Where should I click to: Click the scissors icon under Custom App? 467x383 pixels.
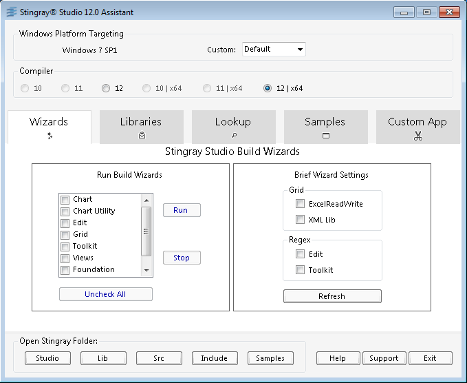[x=417, y=136]
